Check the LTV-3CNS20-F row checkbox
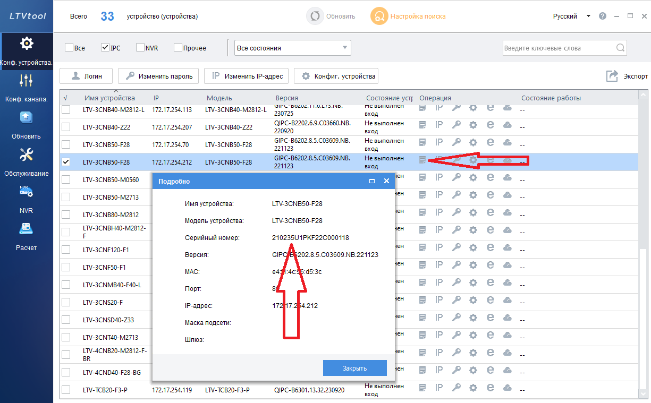 (66, 302)
